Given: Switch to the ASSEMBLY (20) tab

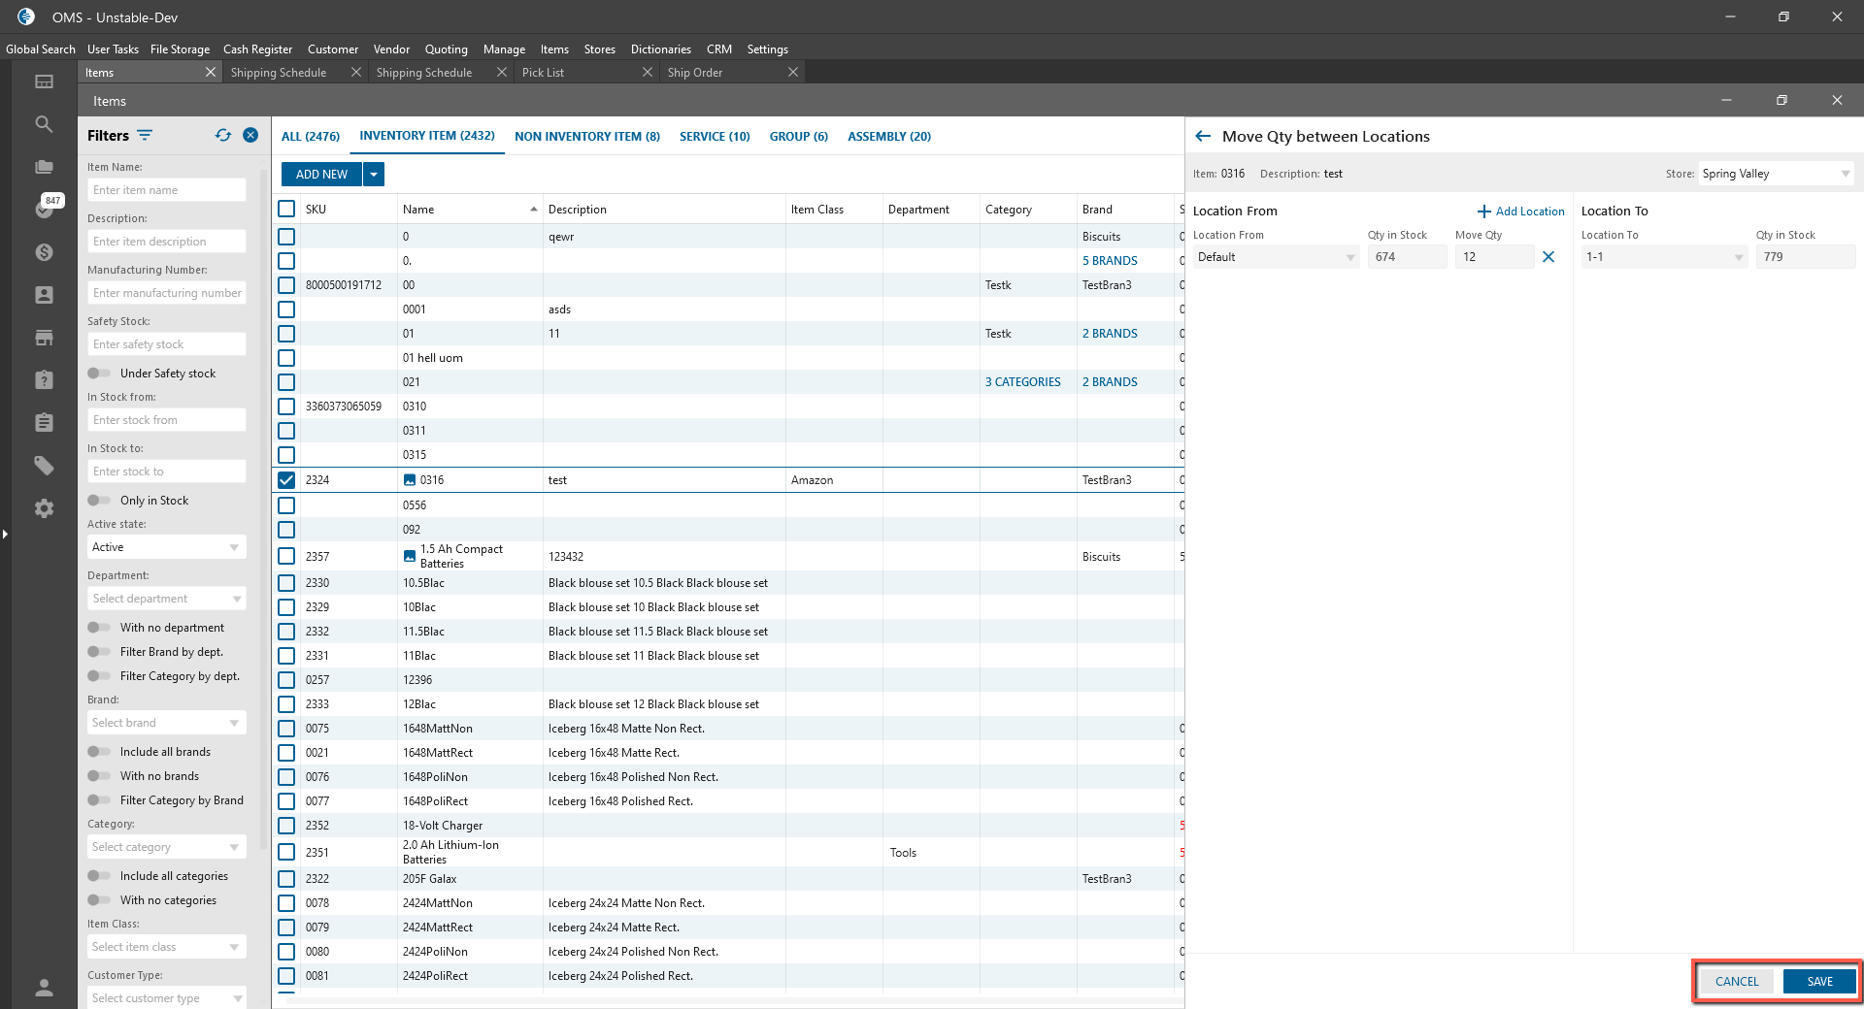Looking at the screenshot, I should (888, 137).
